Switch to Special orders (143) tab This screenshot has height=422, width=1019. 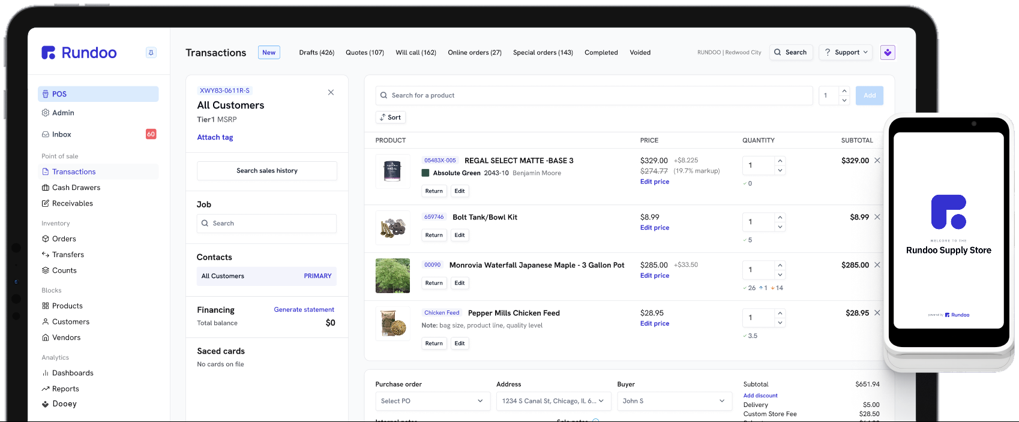[543, 53]
